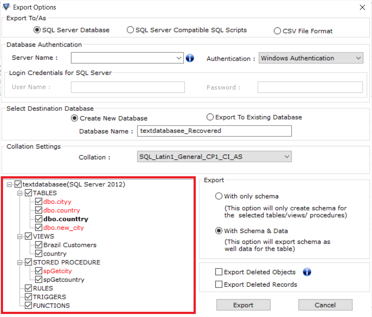Viewport: 372px width, 317px height.
Task: Click the Export button
Action: pyautogui.click(x=243, y=304)
